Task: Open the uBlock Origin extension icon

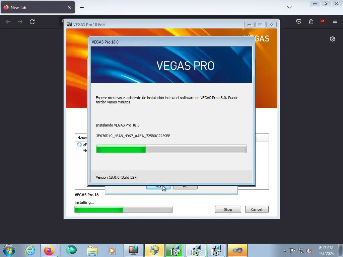Action: coord(323,21)
